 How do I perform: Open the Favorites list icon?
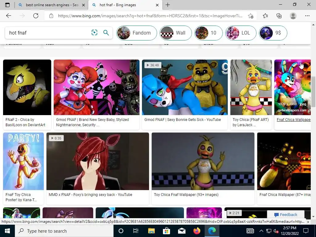[265, 16]
